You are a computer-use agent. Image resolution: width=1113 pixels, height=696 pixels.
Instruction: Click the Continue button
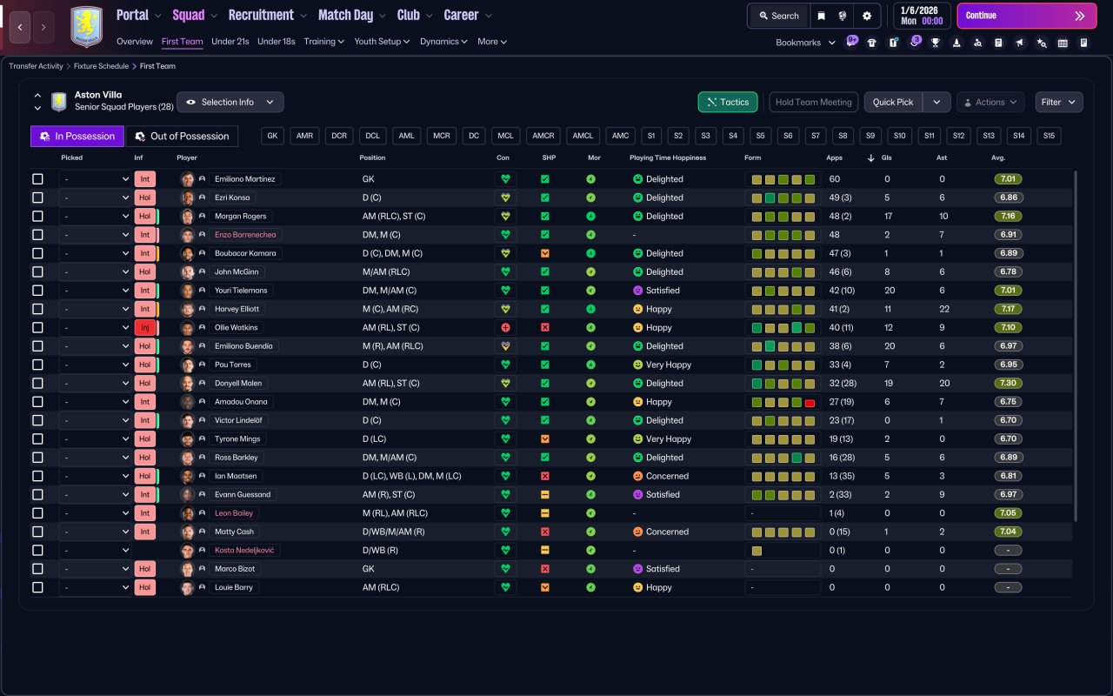1027,16
